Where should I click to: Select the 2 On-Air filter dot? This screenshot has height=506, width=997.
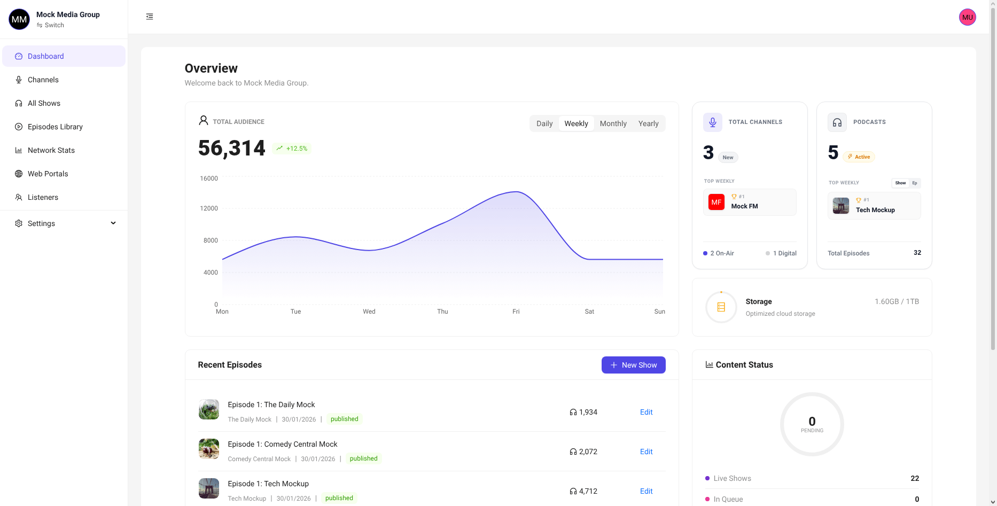[705, 253]
